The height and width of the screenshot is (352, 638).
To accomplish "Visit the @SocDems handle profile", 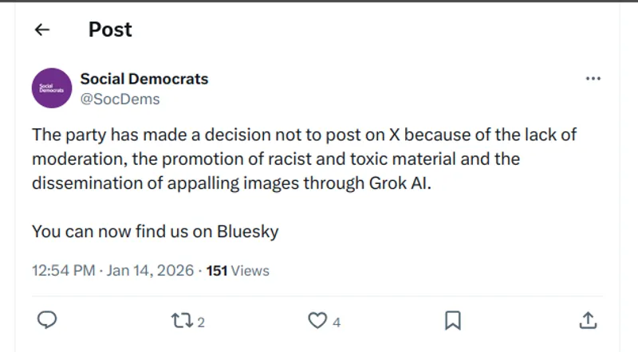I will 120,99.
